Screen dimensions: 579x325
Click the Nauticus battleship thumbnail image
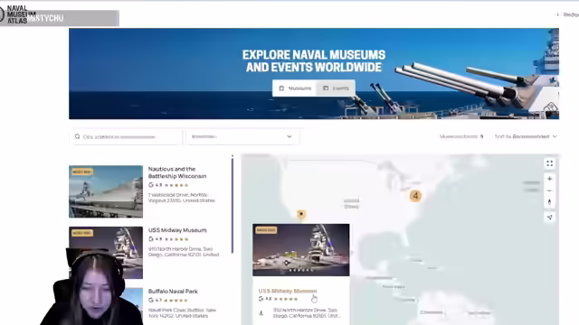pos(106,191)
